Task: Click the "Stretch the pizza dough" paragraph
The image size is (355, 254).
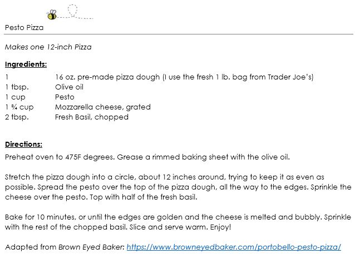Action: click(177, 187)
